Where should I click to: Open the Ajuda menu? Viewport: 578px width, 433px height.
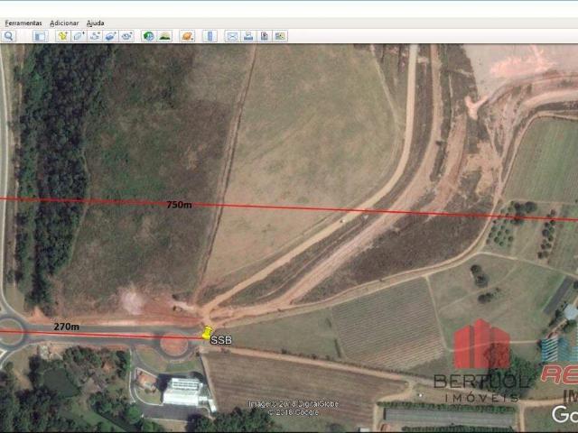point(95,23)
